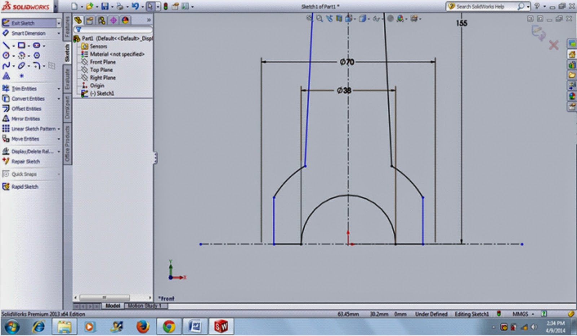Viewport: 577px width, 336px height.
Task: Click Under Defined in the status bar
Action: [432, 314]
